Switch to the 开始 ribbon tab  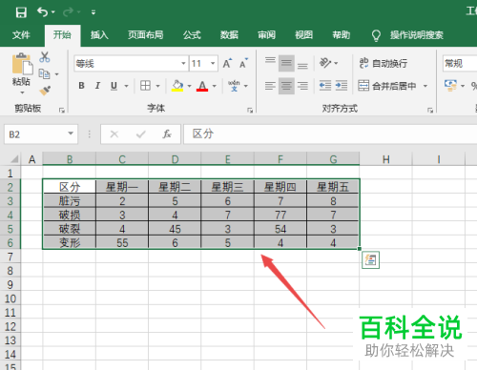(x=62, y=34)
